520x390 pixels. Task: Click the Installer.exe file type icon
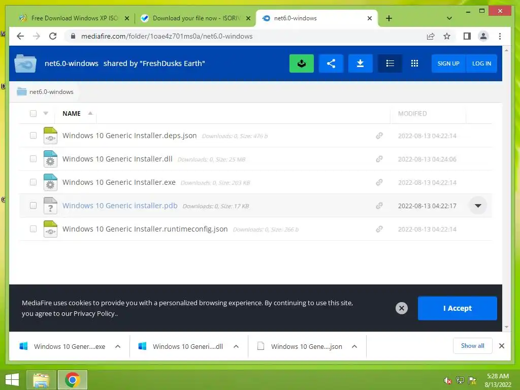[x=50, y=182]
